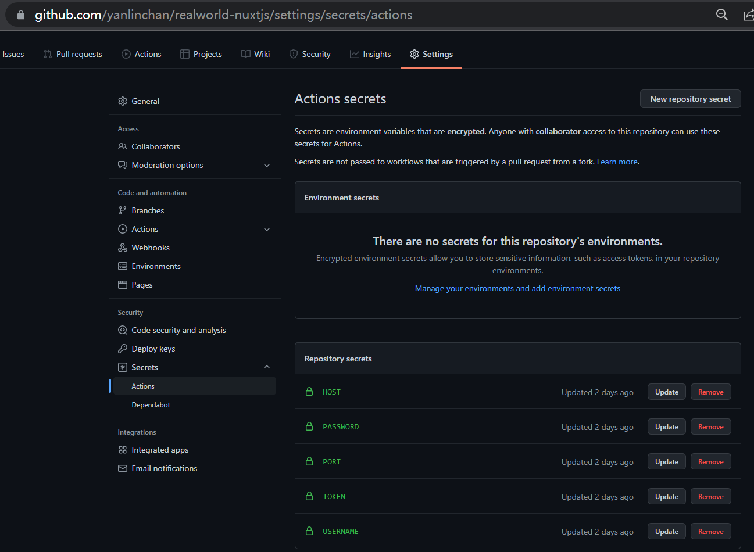Expand the sidebar Actions chevron
Image resolution: width=754 pixels, height=552 pixels.
point(267,230)
